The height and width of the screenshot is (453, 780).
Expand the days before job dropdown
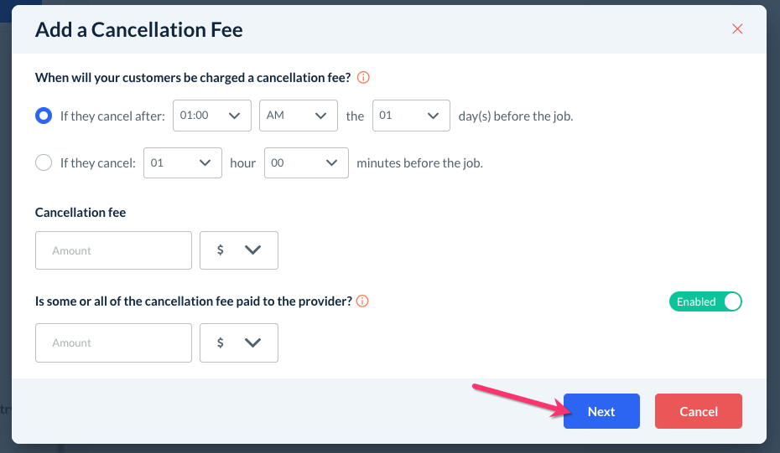pos(411,116)
